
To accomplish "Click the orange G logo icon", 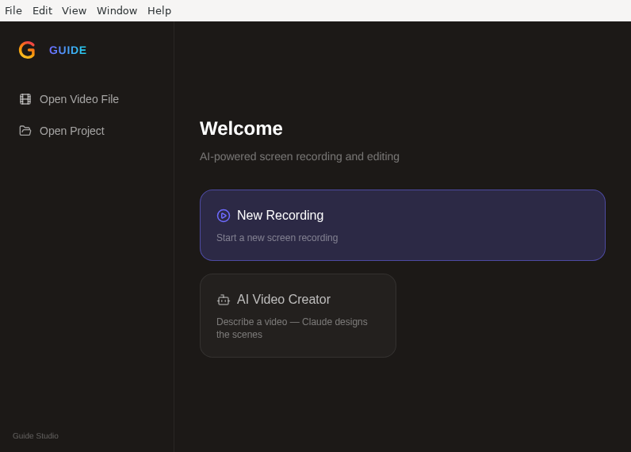I will (27, 50).
